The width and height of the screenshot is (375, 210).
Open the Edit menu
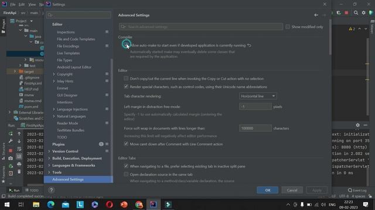22,4
